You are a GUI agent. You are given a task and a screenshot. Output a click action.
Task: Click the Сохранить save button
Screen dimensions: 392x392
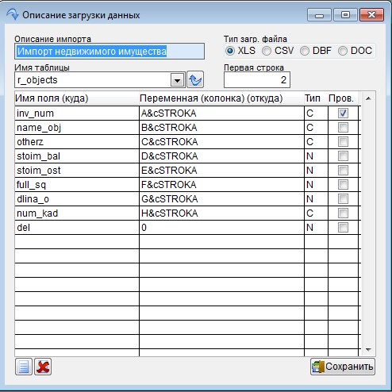click(x=343, y=367)
